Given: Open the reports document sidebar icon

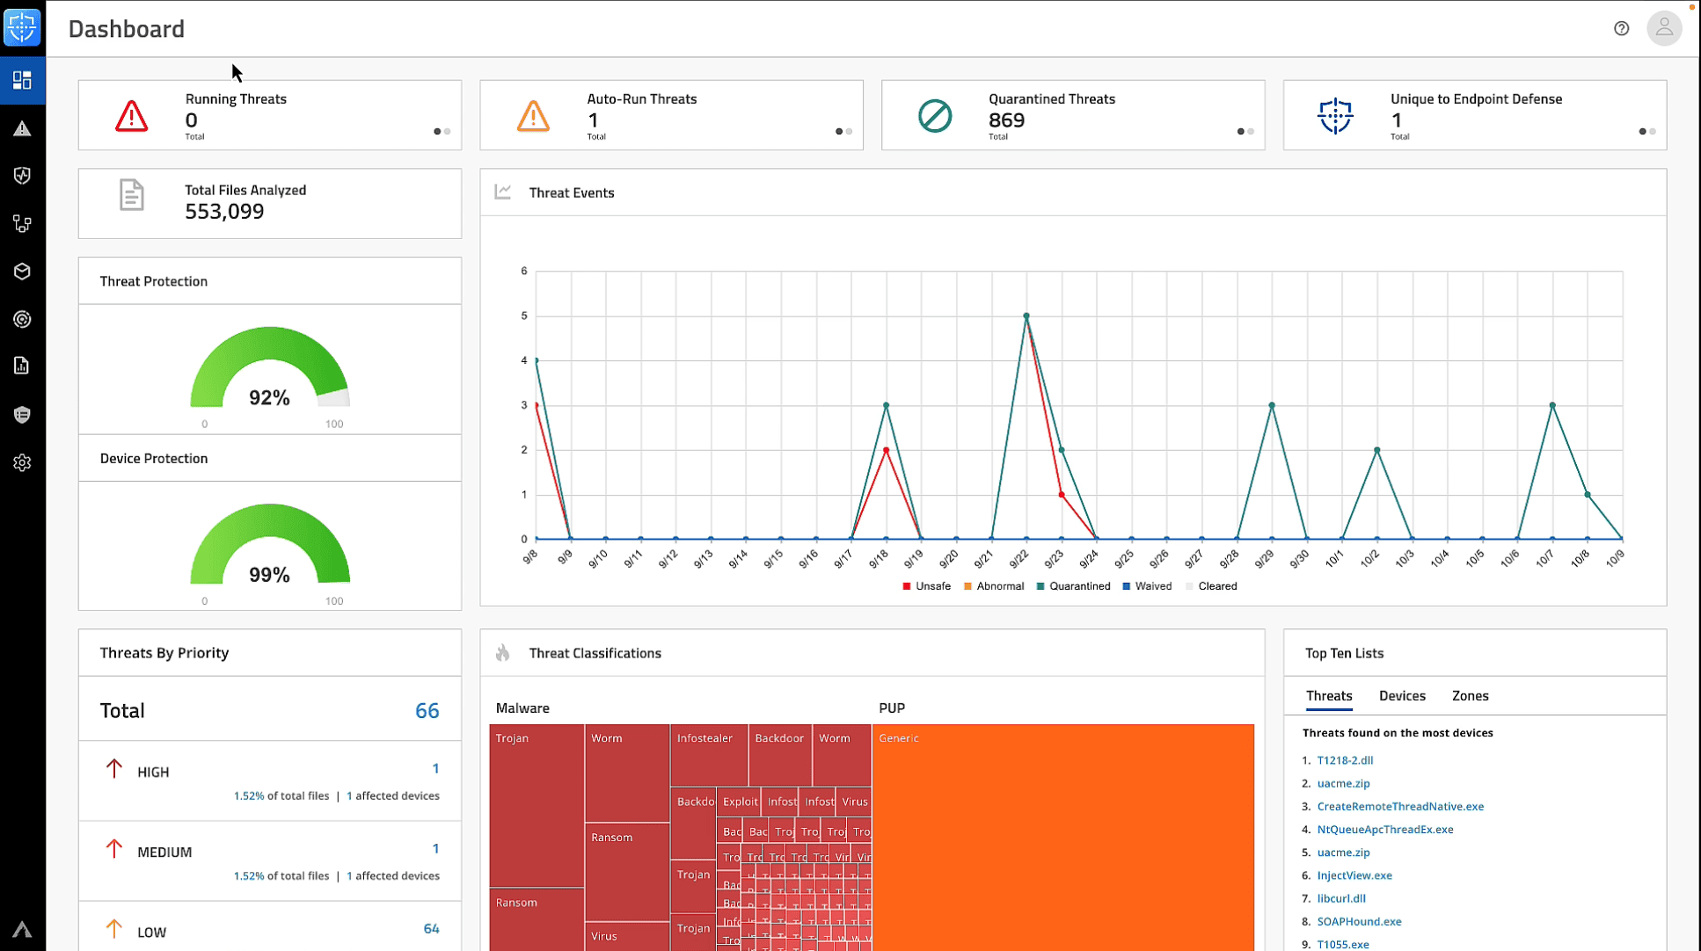Looking at the screenshot, I should [x=22, y=366].
